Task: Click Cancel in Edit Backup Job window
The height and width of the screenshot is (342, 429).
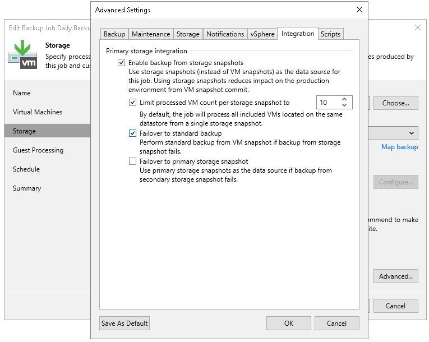Action: click(x=396, y=306)
